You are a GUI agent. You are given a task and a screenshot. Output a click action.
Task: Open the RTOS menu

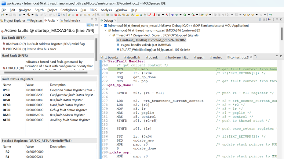(x=94, y=10)
